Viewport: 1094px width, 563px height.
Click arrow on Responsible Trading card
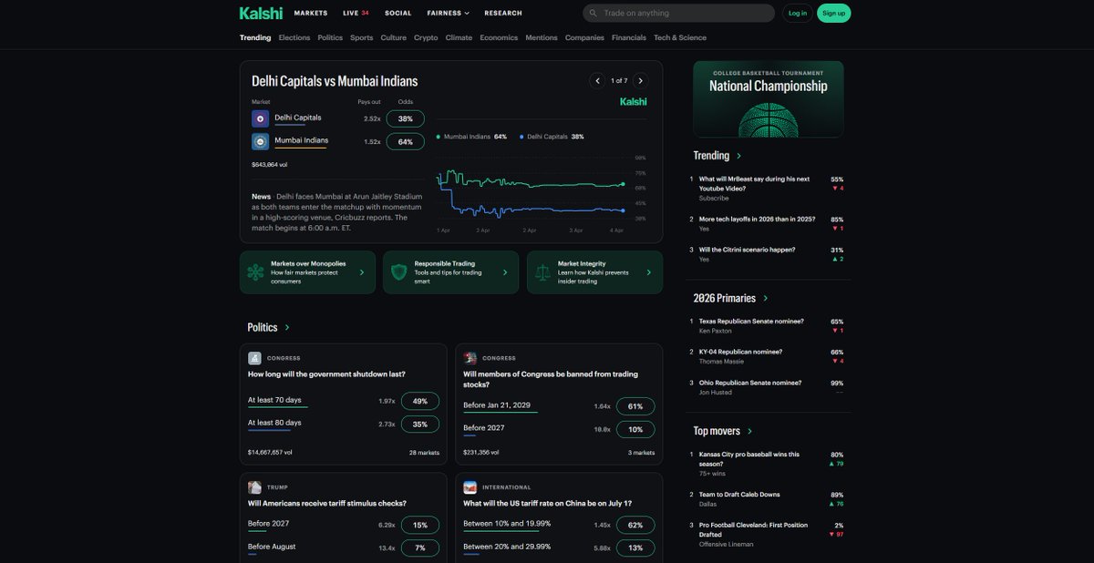tap(505, 272)
